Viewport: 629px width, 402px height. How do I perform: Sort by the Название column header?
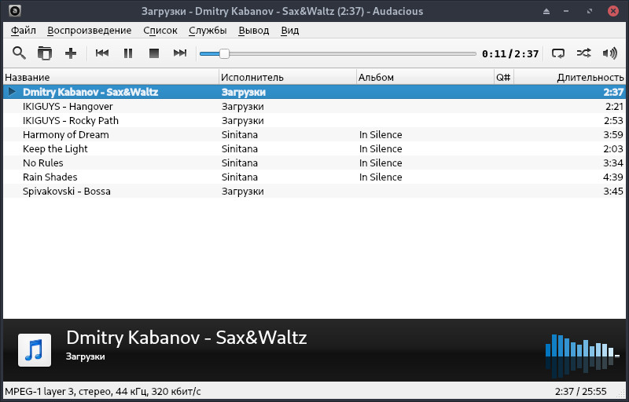click(x=111, y=77)
